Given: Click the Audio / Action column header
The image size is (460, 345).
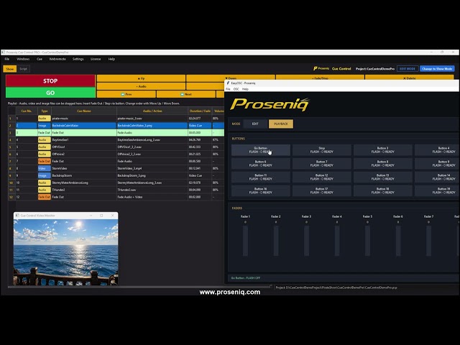Looking at the screenshot, I should pyautogui.click(x=152, y=111).
